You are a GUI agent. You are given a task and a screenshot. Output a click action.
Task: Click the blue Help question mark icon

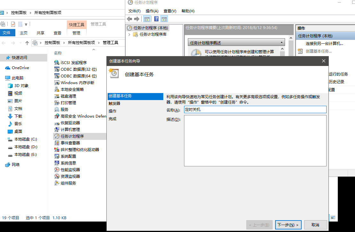(156, 19)
